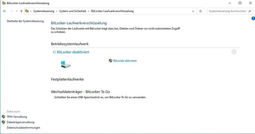Select the C: Windows drive icon
This screenshot has height=134, width=255.
[66, 64]
